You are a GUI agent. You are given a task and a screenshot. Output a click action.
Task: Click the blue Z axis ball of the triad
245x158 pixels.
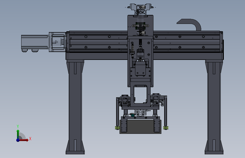click(18, 140)
